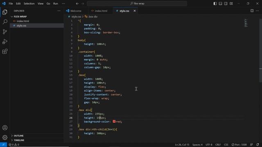The image size is (262, 147).
Task: Go forward with the right arrow
Action: click(83, 4)
